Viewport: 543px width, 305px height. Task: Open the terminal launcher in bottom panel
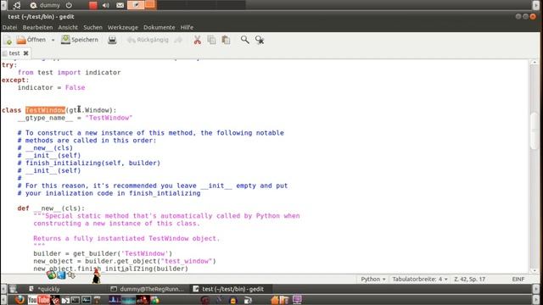coord(76,300)
